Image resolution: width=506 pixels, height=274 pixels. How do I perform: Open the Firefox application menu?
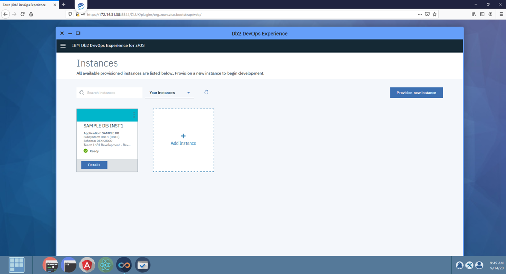tap(501, 14)
